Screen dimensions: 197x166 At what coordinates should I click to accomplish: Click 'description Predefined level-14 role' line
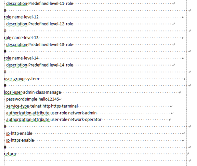click(40, 65)
